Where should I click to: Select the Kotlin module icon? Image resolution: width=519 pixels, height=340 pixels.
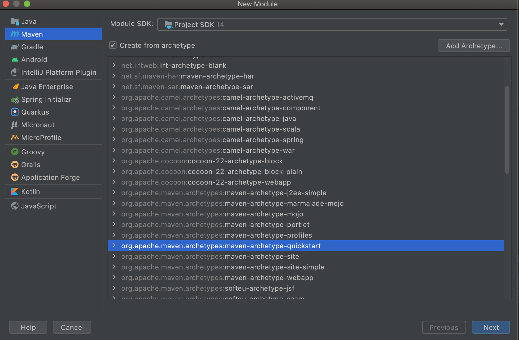click(x=15, y=191)
